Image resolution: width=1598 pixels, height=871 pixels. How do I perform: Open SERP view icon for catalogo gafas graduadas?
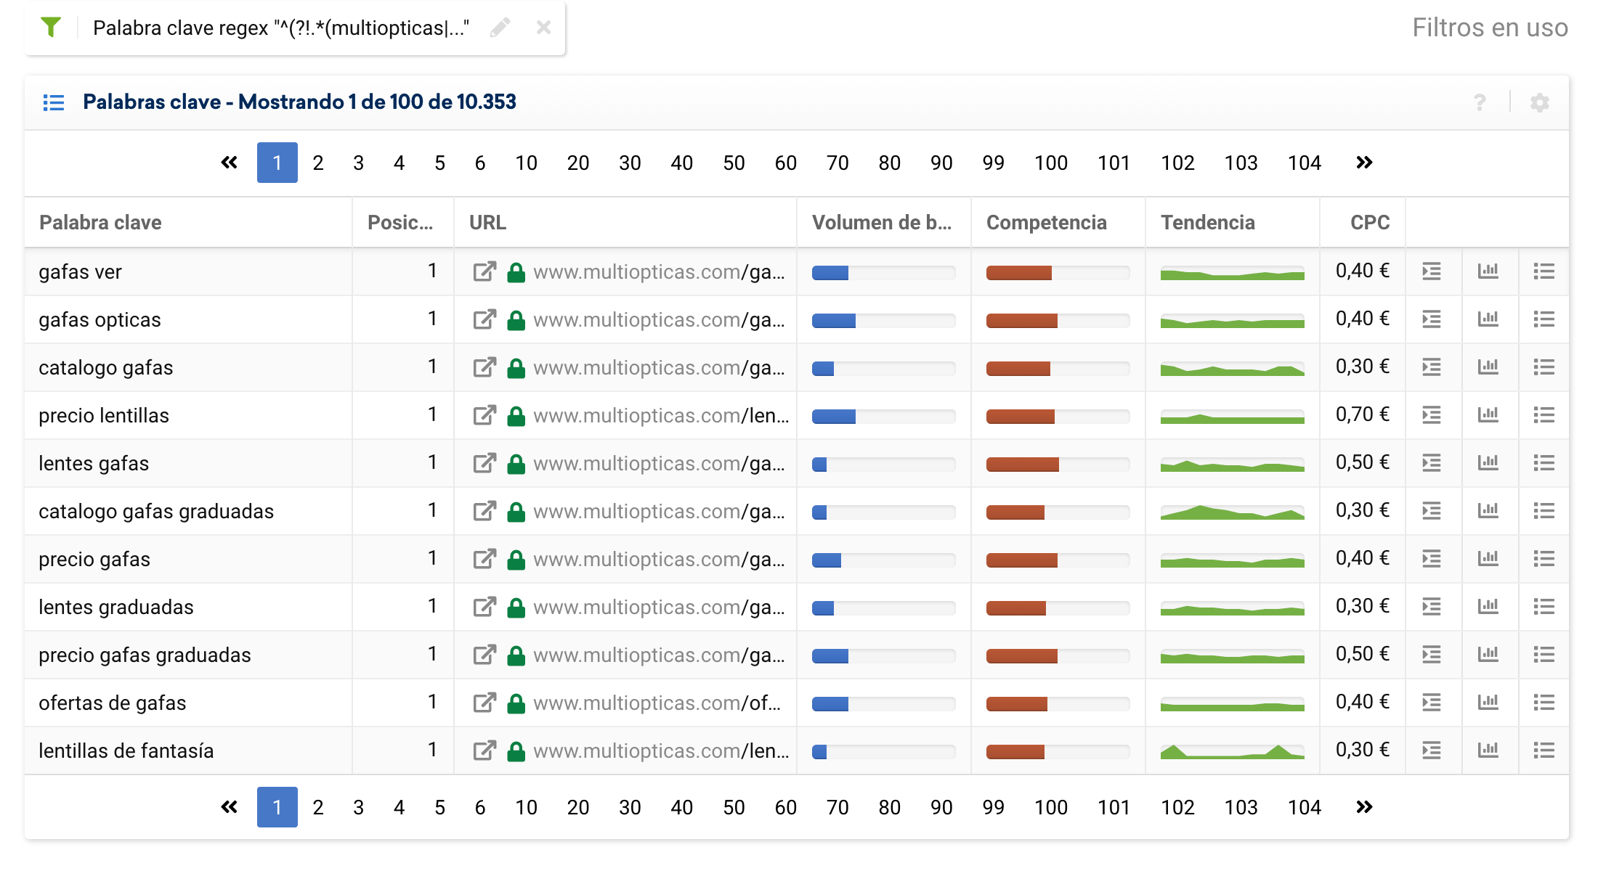coord(1432,511)
